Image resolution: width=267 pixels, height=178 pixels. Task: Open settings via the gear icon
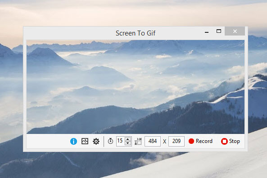click(96, 141)
